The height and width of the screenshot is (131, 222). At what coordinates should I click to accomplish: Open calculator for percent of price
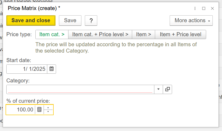pyautogui.click(x=39, y=109)
